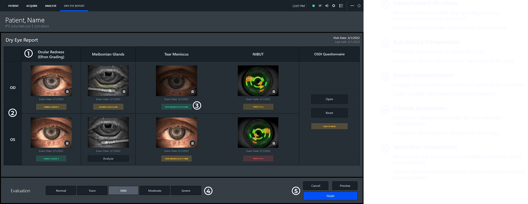Delete the OS Tear Meniscus image
This screenshot has height=204, width=528.
(x=193, y=143)
